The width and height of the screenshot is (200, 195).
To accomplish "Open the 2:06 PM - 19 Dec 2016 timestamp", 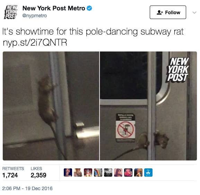I will pos(27,188).
